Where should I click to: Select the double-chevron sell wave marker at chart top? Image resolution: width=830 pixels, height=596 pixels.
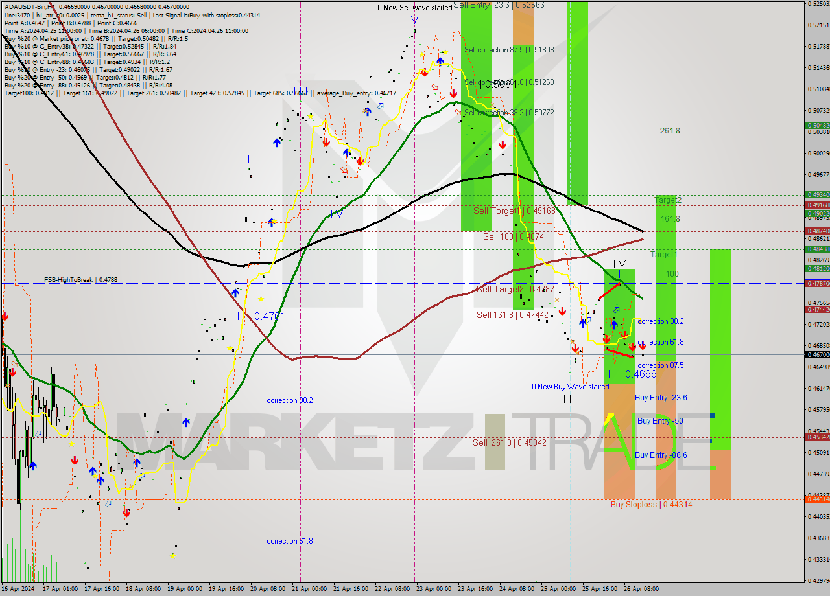(x=414, y=21)
